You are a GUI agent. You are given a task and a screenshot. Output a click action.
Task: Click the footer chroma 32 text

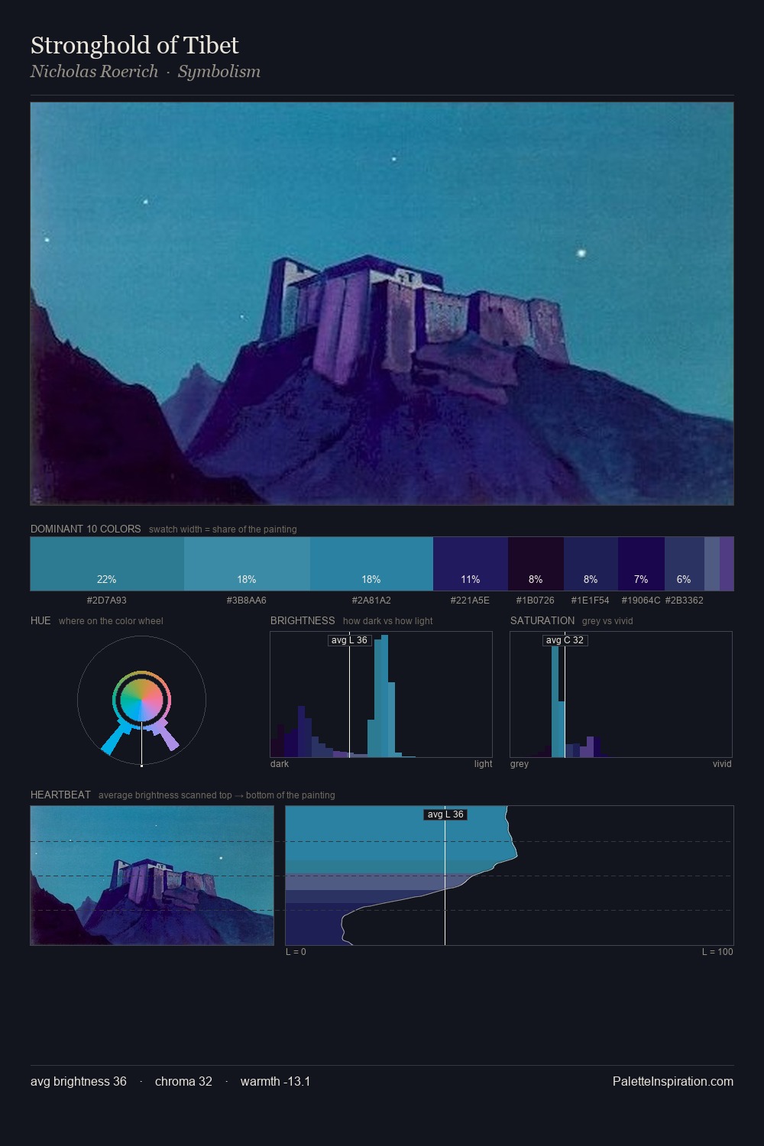(x=183, y=1082)
